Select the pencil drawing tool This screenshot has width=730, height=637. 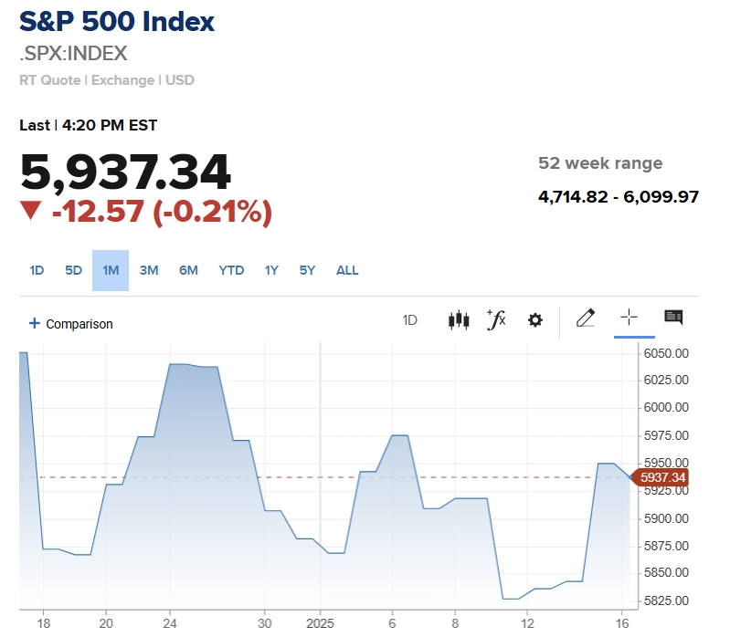pyautogui.click(x=586, y=318)
